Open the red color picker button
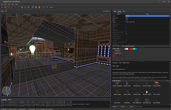Screen dimensions: 171x110 (x=114, y=56)
